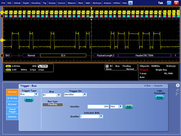Click the Select button under Trigger Type
This screenshot has width=181, height=136.
[29, 99]
